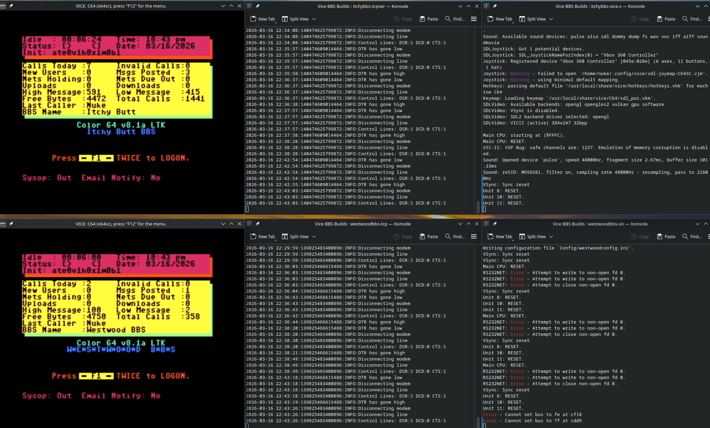Open Find in itchybbs-tcpser Konsole

pyautogui.click(x=455, y=19)
